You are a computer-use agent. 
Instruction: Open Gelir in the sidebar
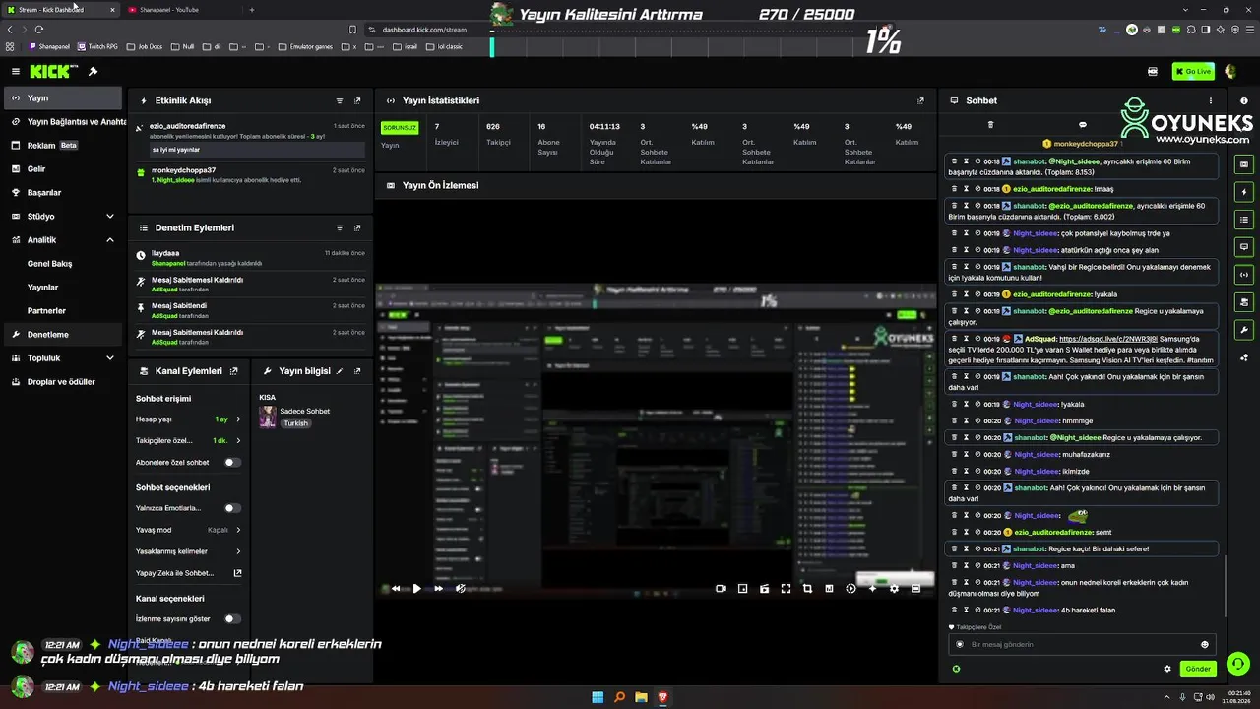63,169
